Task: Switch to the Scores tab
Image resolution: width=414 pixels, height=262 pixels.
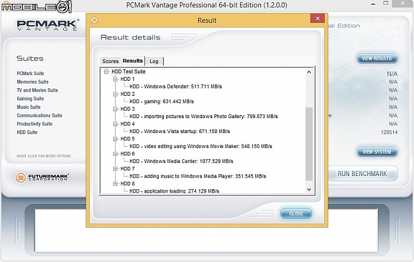Action: coord(110,61)
